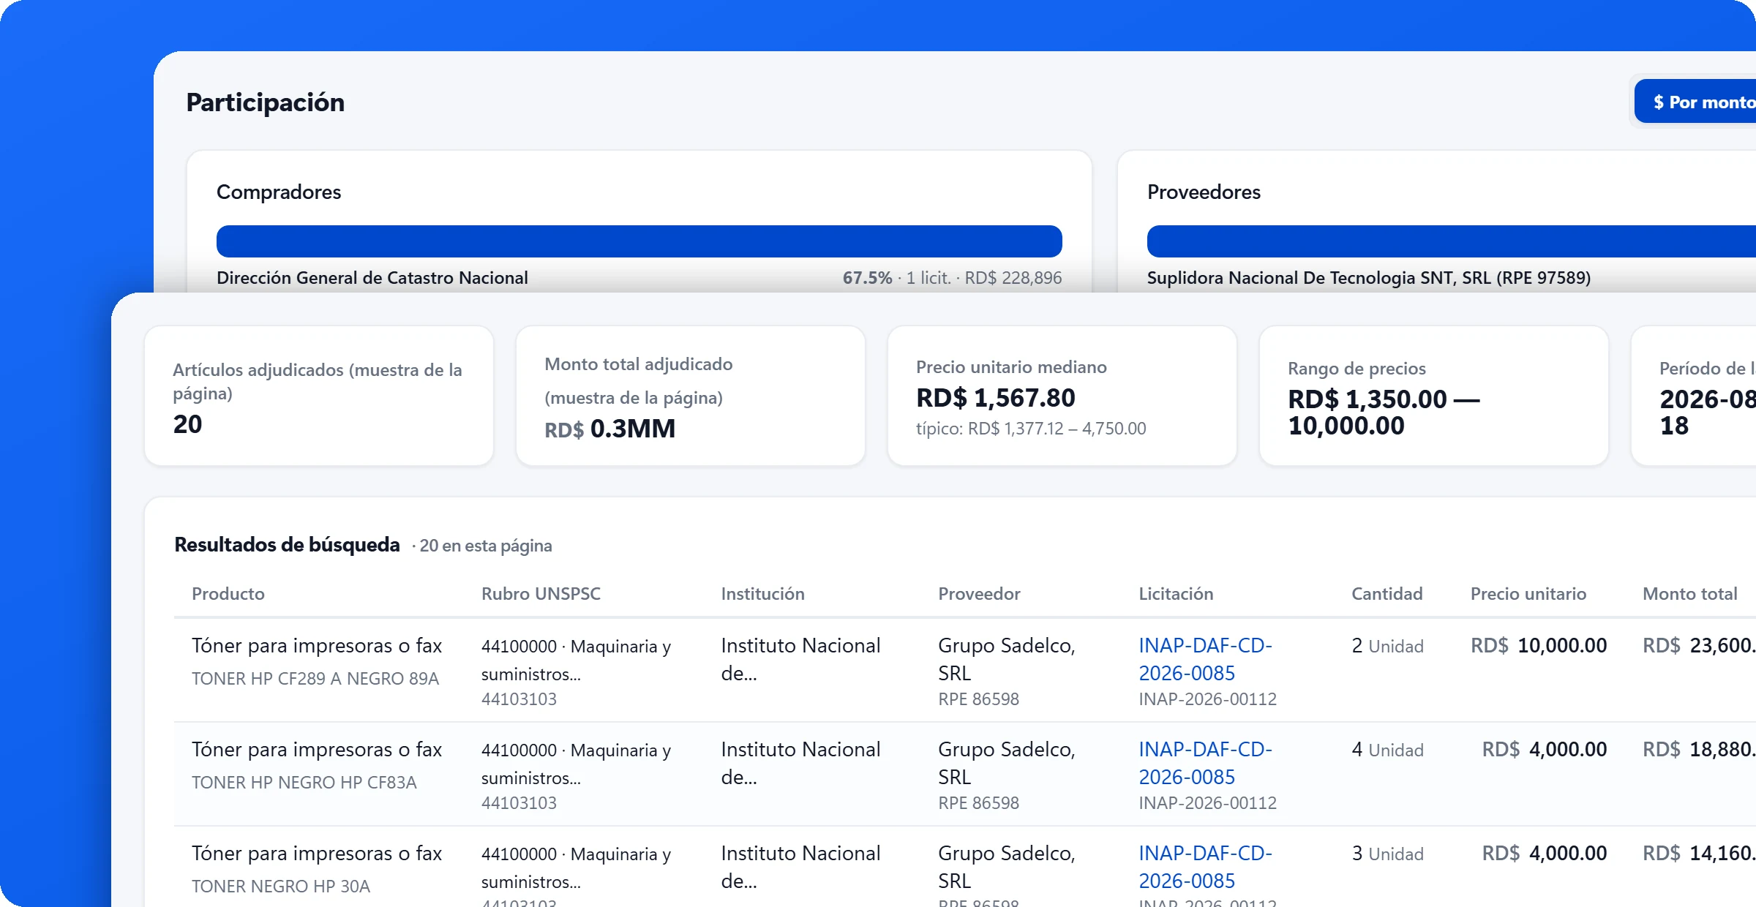1756x907 pixels.
Task: Click the Proveedores card heading
Action: pyautogui.click(x=1204, y=192)
